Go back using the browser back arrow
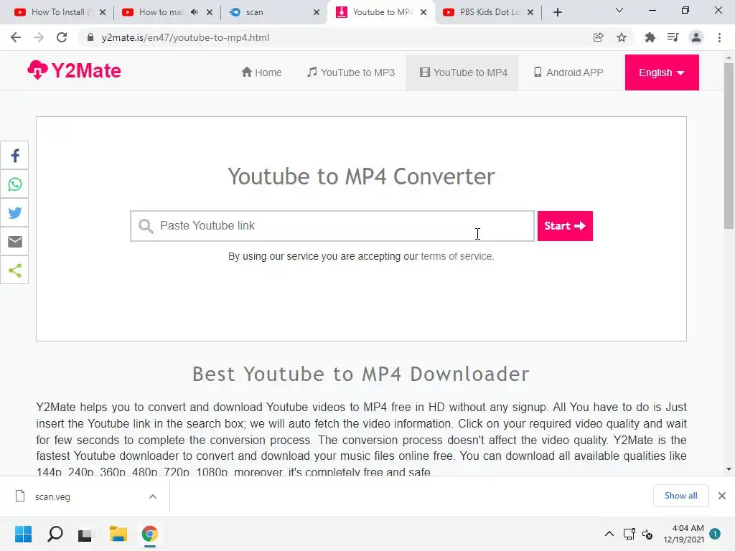Viewport: 735px width, 551px height. (16, 37)
